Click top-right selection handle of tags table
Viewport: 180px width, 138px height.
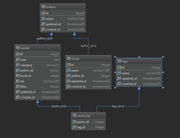click(x=163, y=57)
